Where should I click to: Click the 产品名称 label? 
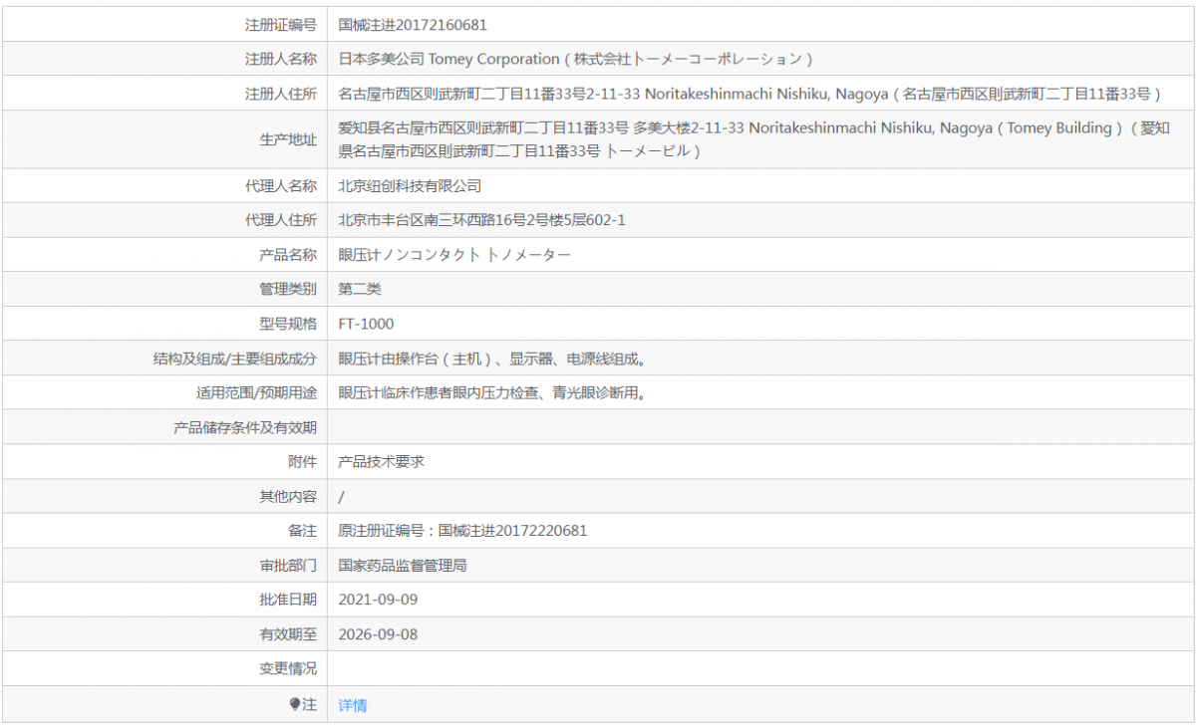(x=288, y=255)
